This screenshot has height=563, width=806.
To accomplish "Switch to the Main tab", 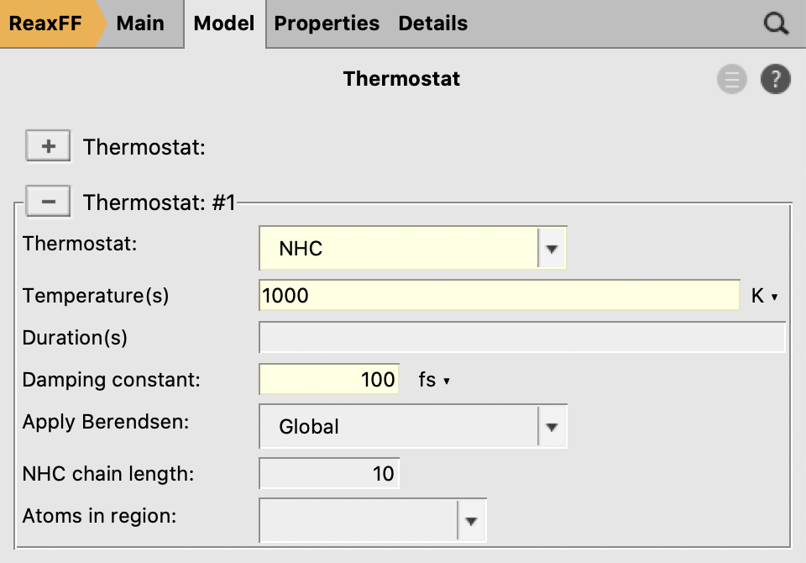I will (140, 24).
